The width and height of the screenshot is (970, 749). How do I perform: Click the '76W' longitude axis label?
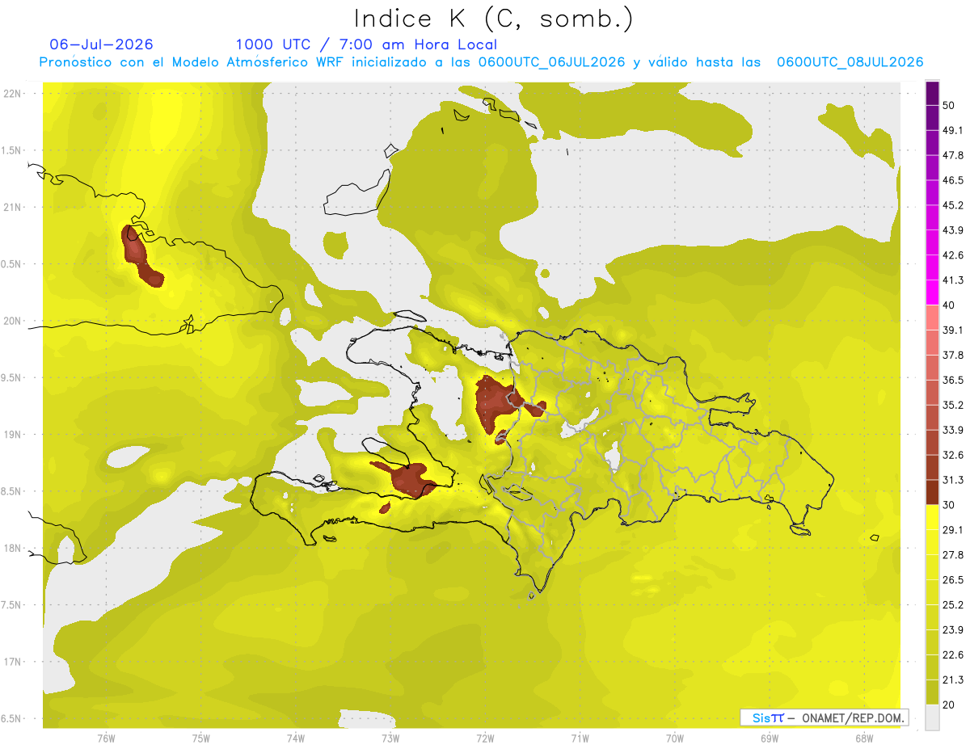[106, 738]
